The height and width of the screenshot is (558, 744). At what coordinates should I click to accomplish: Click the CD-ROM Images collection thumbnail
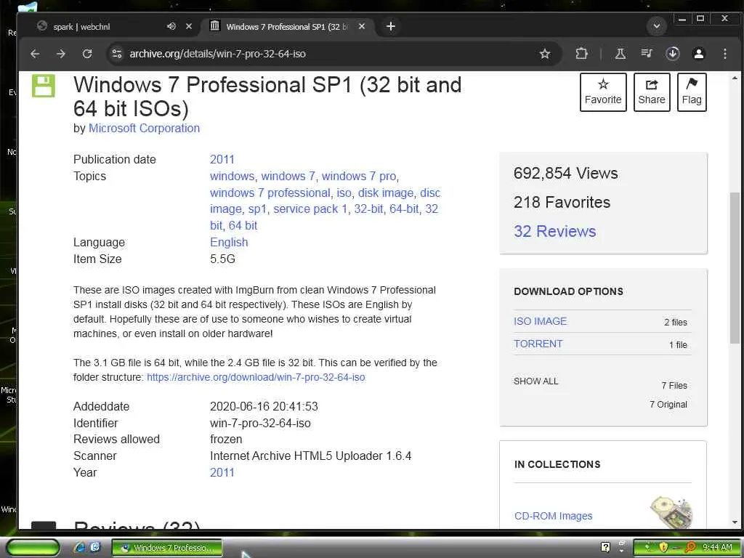(x=671, y=512)
